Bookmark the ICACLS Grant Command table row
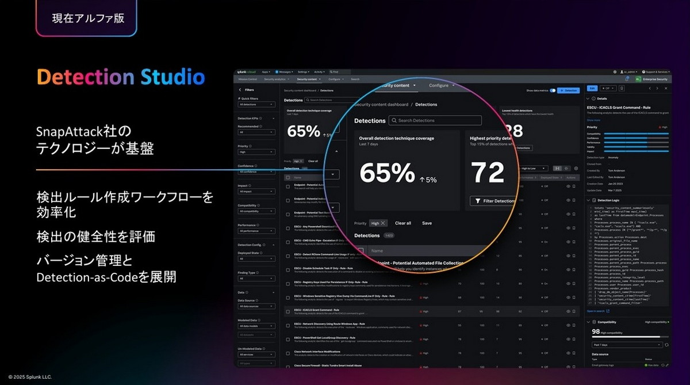 [x=574, y=311]
